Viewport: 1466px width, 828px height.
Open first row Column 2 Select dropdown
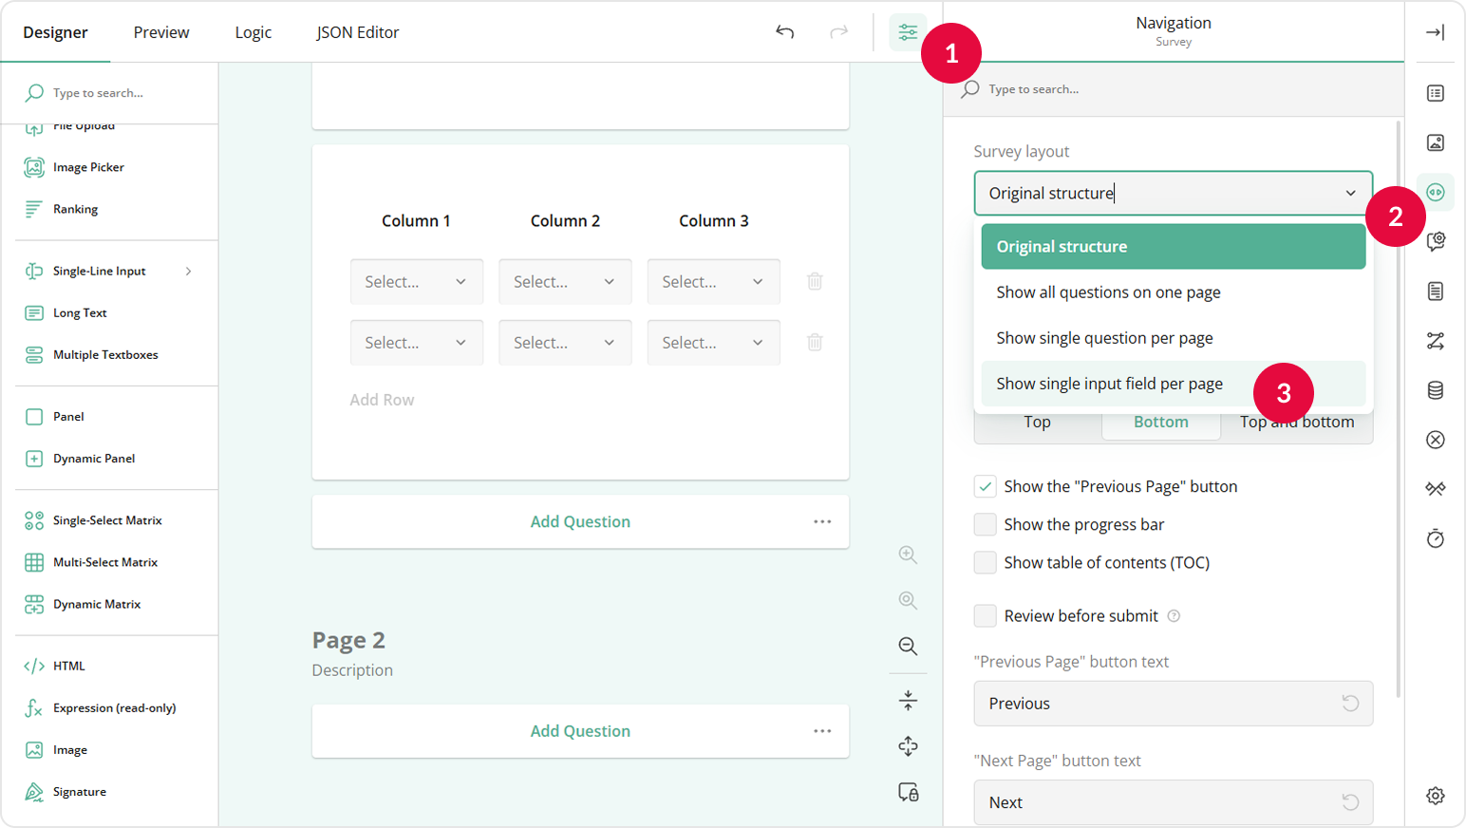coord(564,282)
